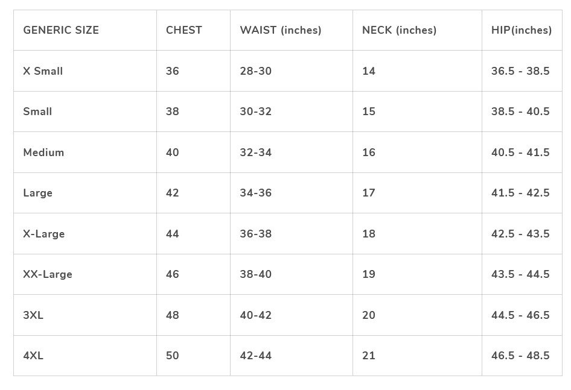Click chest value 40 for Medium
571x390 pixels.
[x=172, y=152]
